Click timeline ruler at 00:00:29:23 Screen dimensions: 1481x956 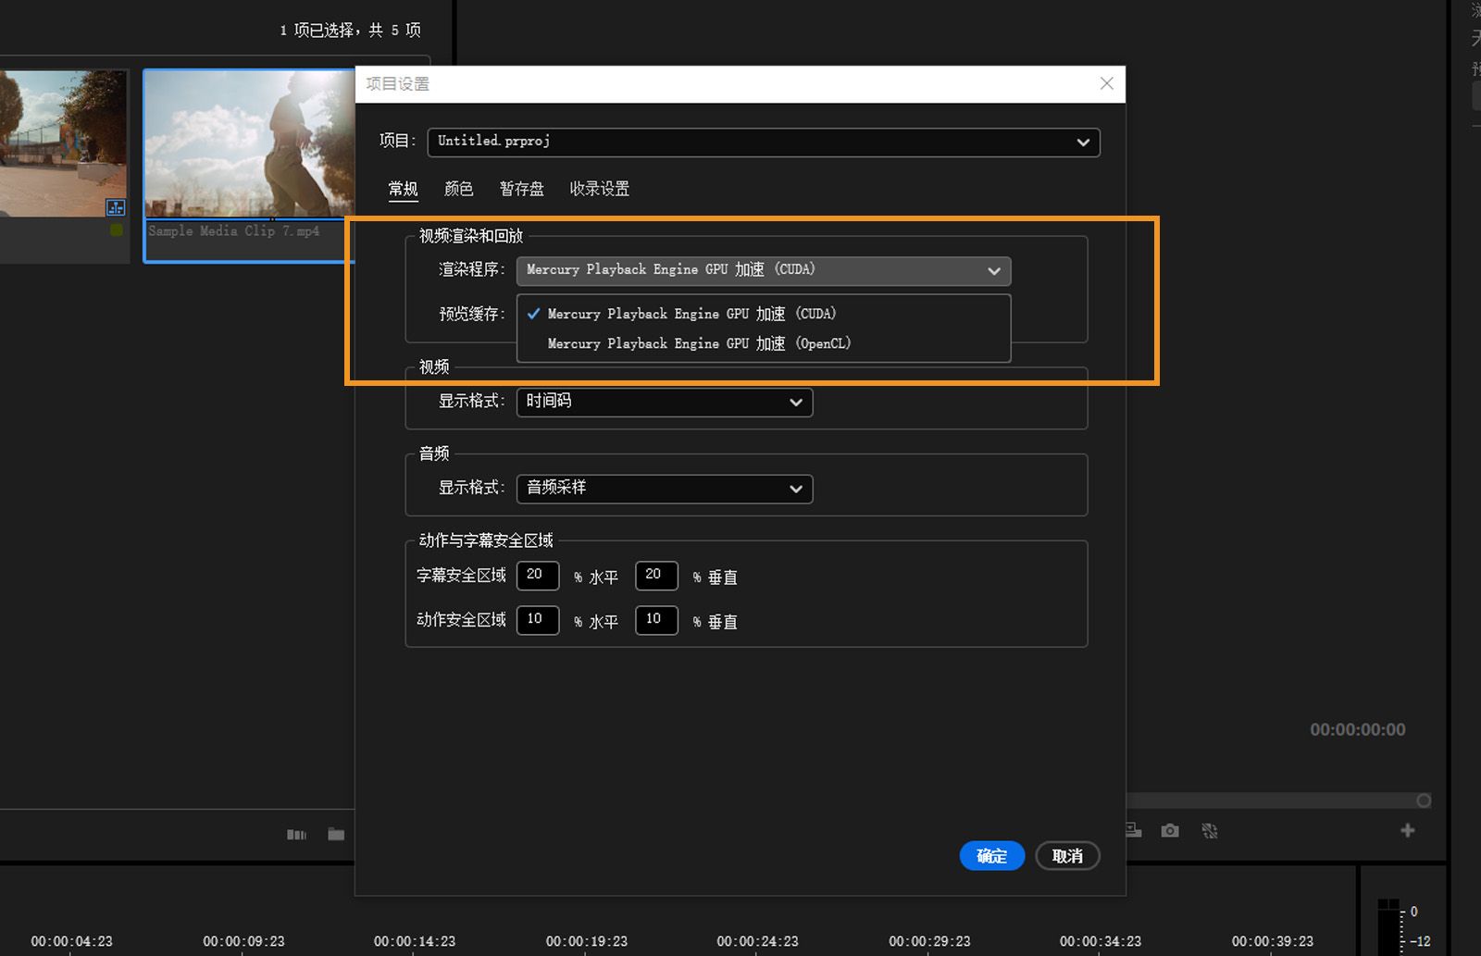[x=929, y=941]
